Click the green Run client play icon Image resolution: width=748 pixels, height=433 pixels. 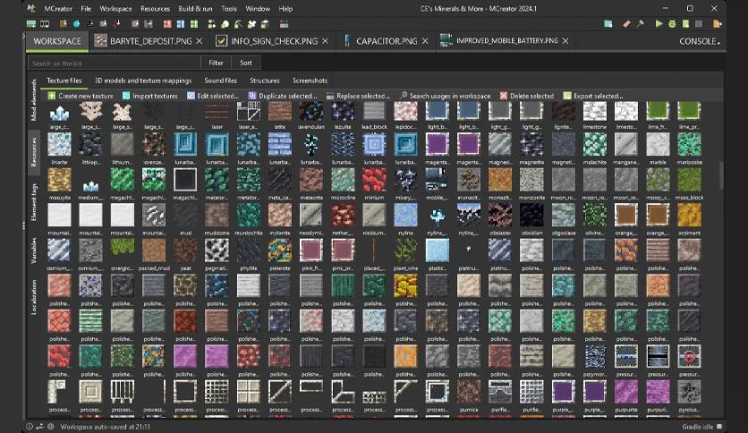pos(659,24)
